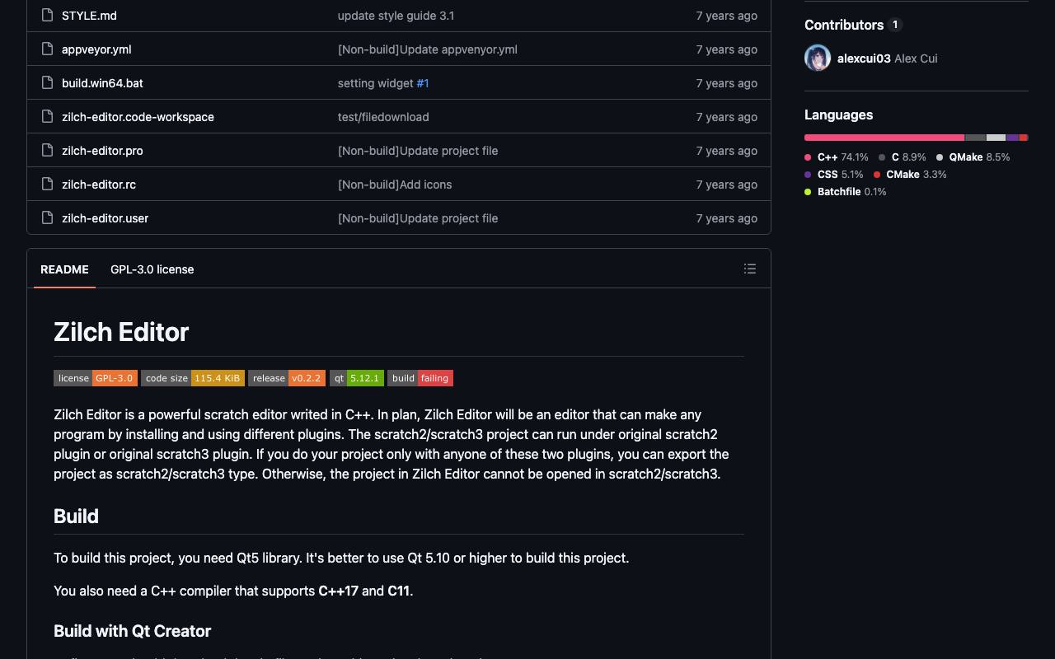Image resolution: width=1055 pixels, height=659 pixels.
Task: Open the Contributors heading link
Action: 853,25
